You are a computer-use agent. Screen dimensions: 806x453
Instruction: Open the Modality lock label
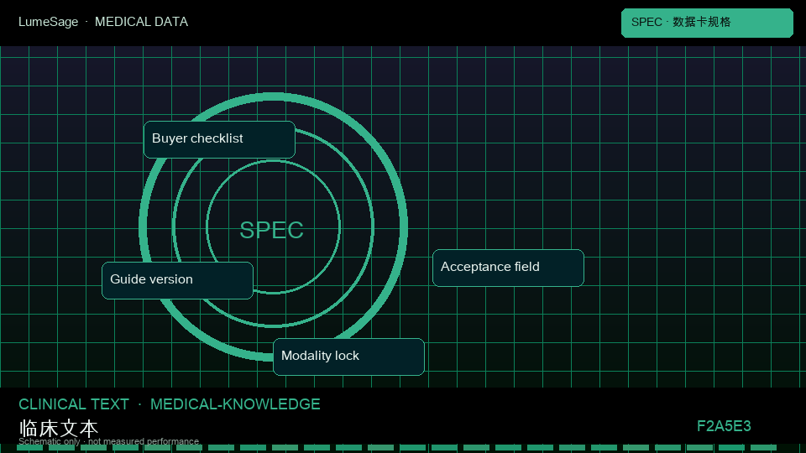pos(348,357)
